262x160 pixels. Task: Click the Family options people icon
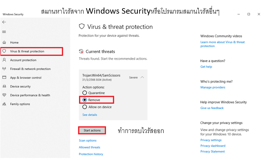[x=4, y=104]
